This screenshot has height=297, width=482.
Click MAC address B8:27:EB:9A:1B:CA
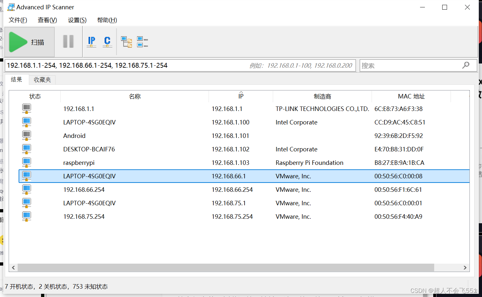[x=399, y=163]
